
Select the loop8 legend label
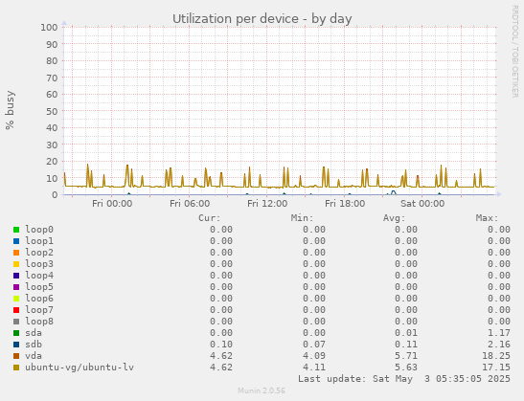tap(39, 322)
